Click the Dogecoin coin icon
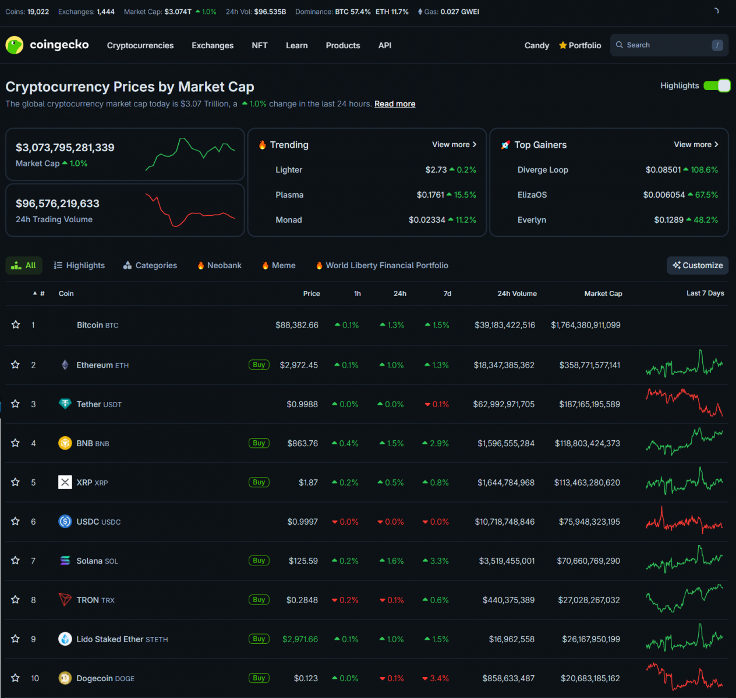736x698 pixels. click(x=65, y=678)
